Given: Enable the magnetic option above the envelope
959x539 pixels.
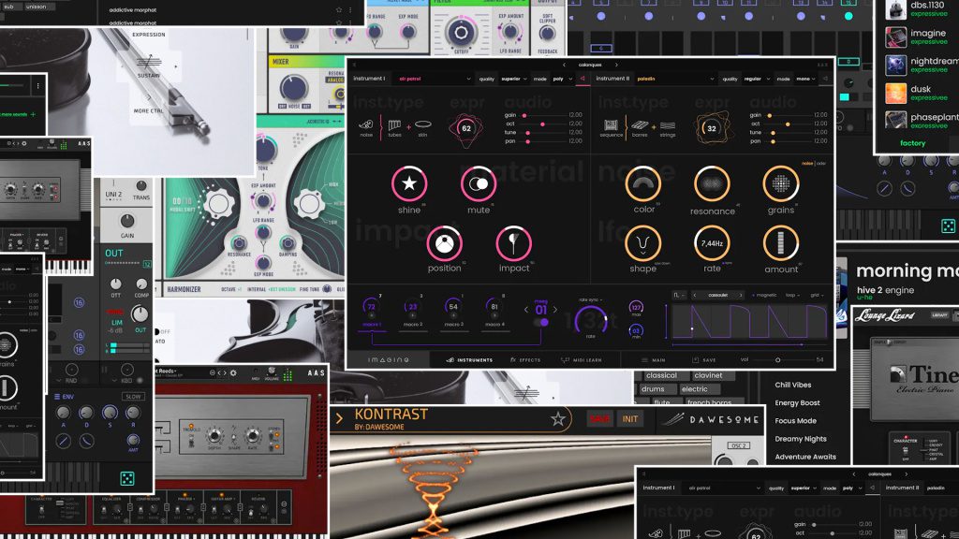Looking at the screenshot, I should coord(764,295).
